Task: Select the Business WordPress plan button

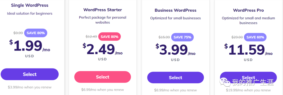Action: pyautogui.click(x=175, y=78)
